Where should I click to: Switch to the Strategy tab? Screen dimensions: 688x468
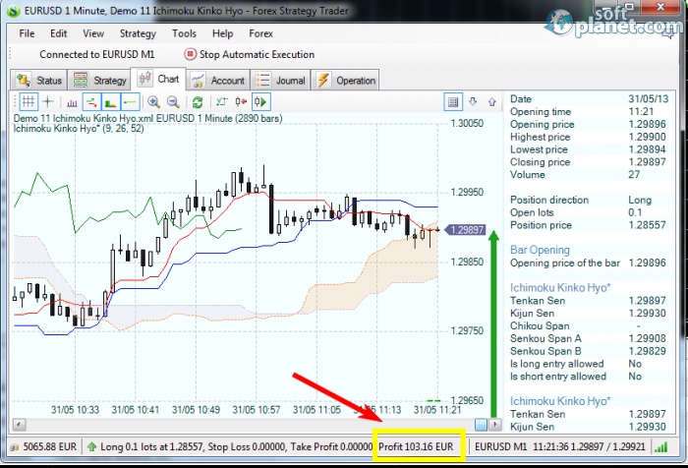[x=100, y=81]
